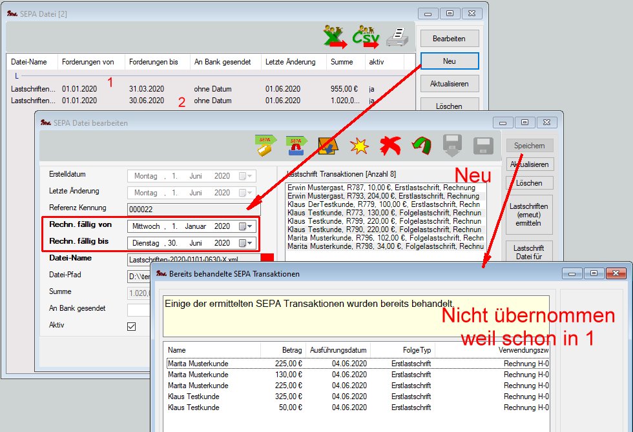Click the Neu button
The width and height of the screenshot is (633, 432).
[450, 61]
